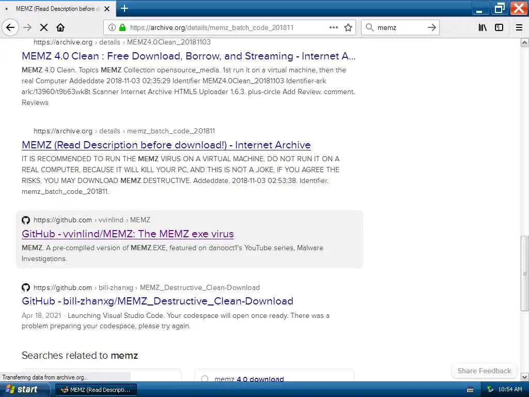Go back to the previous page

pyautogui.click(x=10, y=27)
